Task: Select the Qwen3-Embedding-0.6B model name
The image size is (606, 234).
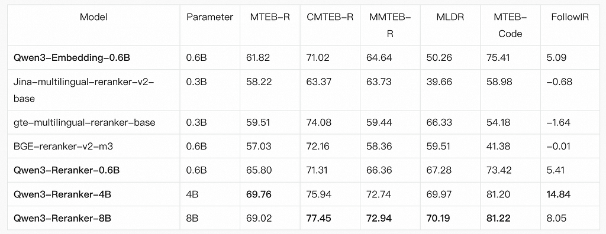Action: click(54, 58)
